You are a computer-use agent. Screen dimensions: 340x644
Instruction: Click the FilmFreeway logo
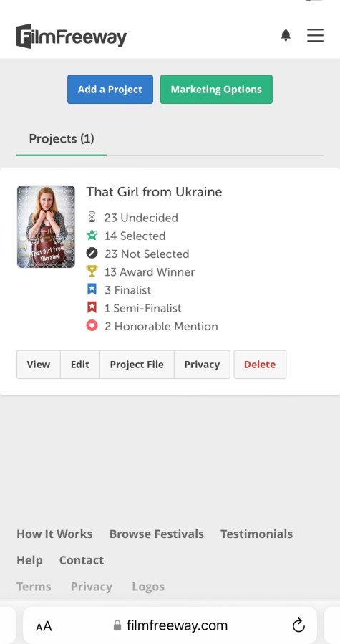[72, 36]
